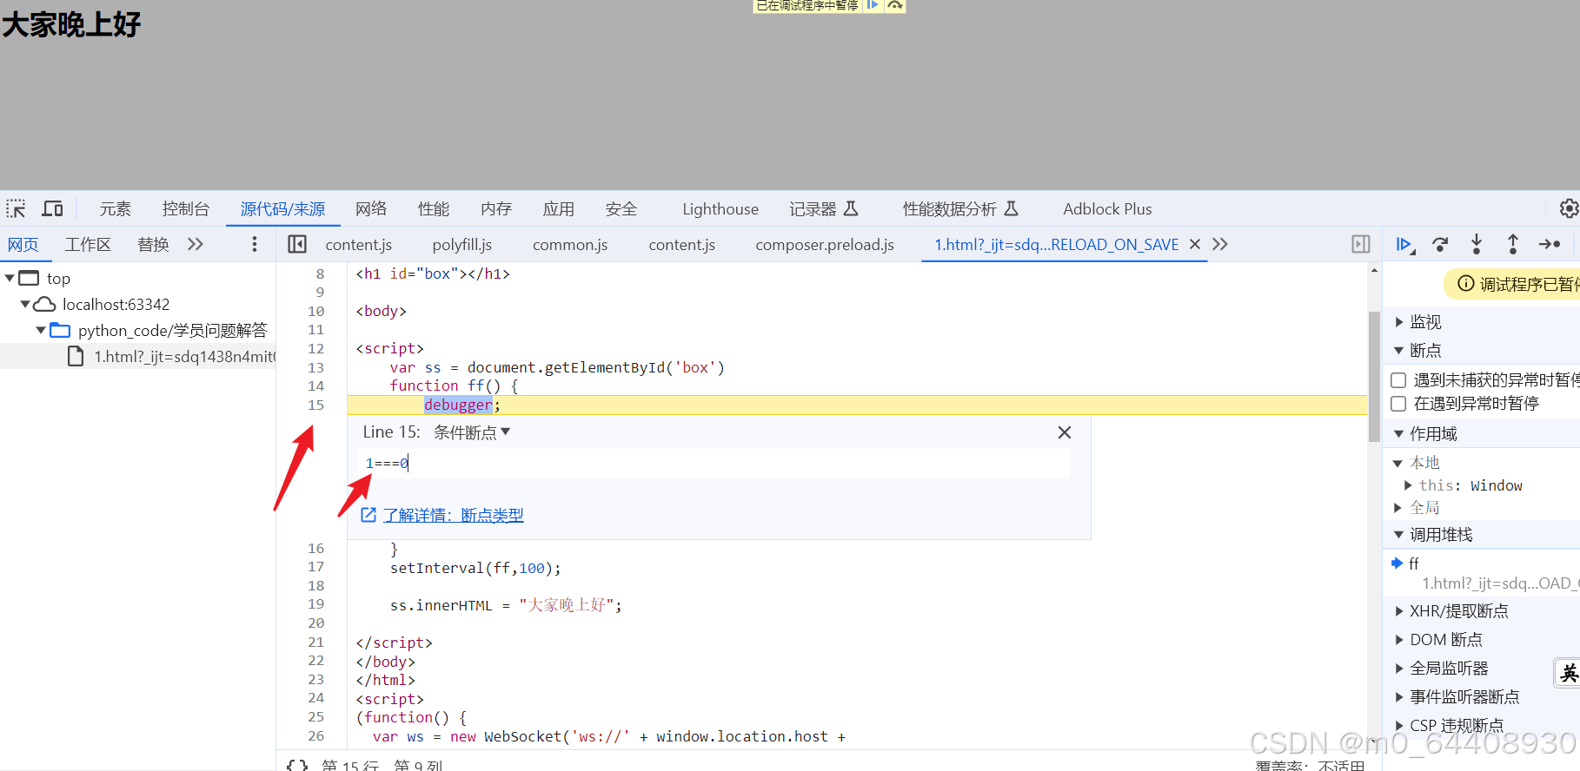Open the Lighthouse tab
1580x771 pixels.
coord(720,208)
